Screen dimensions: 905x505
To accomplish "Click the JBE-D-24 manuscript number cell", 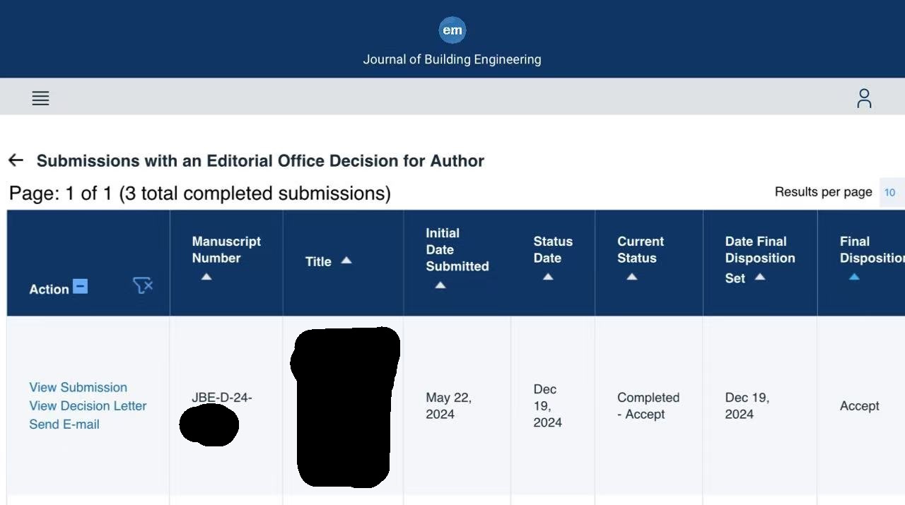I will [221, 398].
